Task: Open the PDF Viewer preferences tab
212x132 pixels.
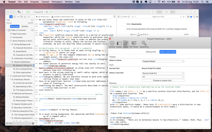Action: [x=134, y=44]
